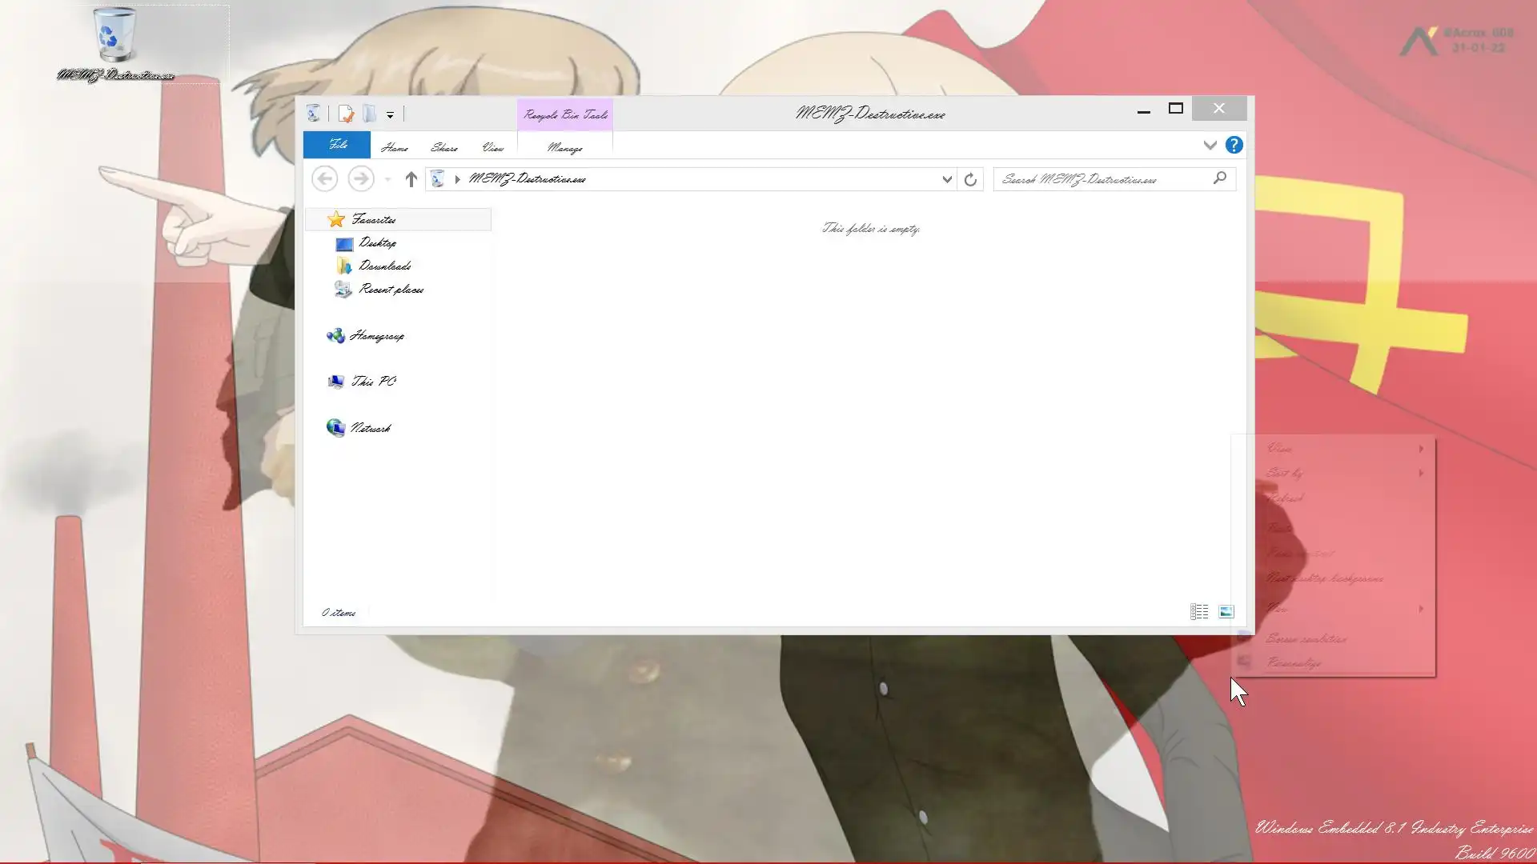Open the Help question mark icon
This screenshot has width=1537, height=864.
tap(1234, 145)
